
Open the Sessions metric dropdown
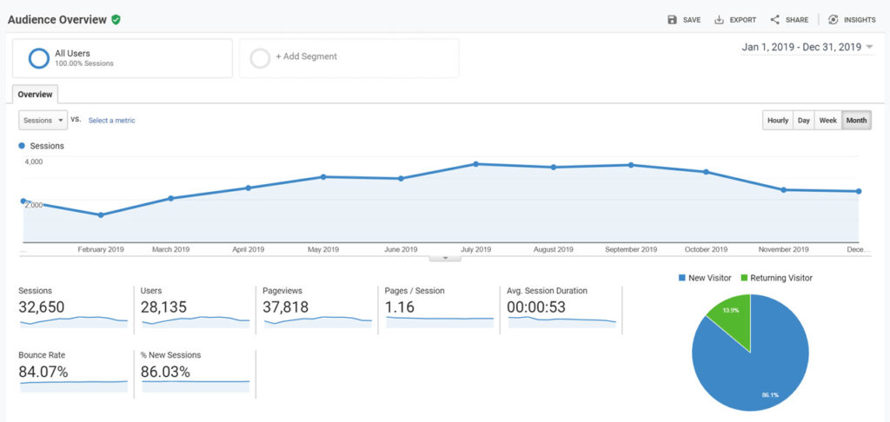(43, 120)
